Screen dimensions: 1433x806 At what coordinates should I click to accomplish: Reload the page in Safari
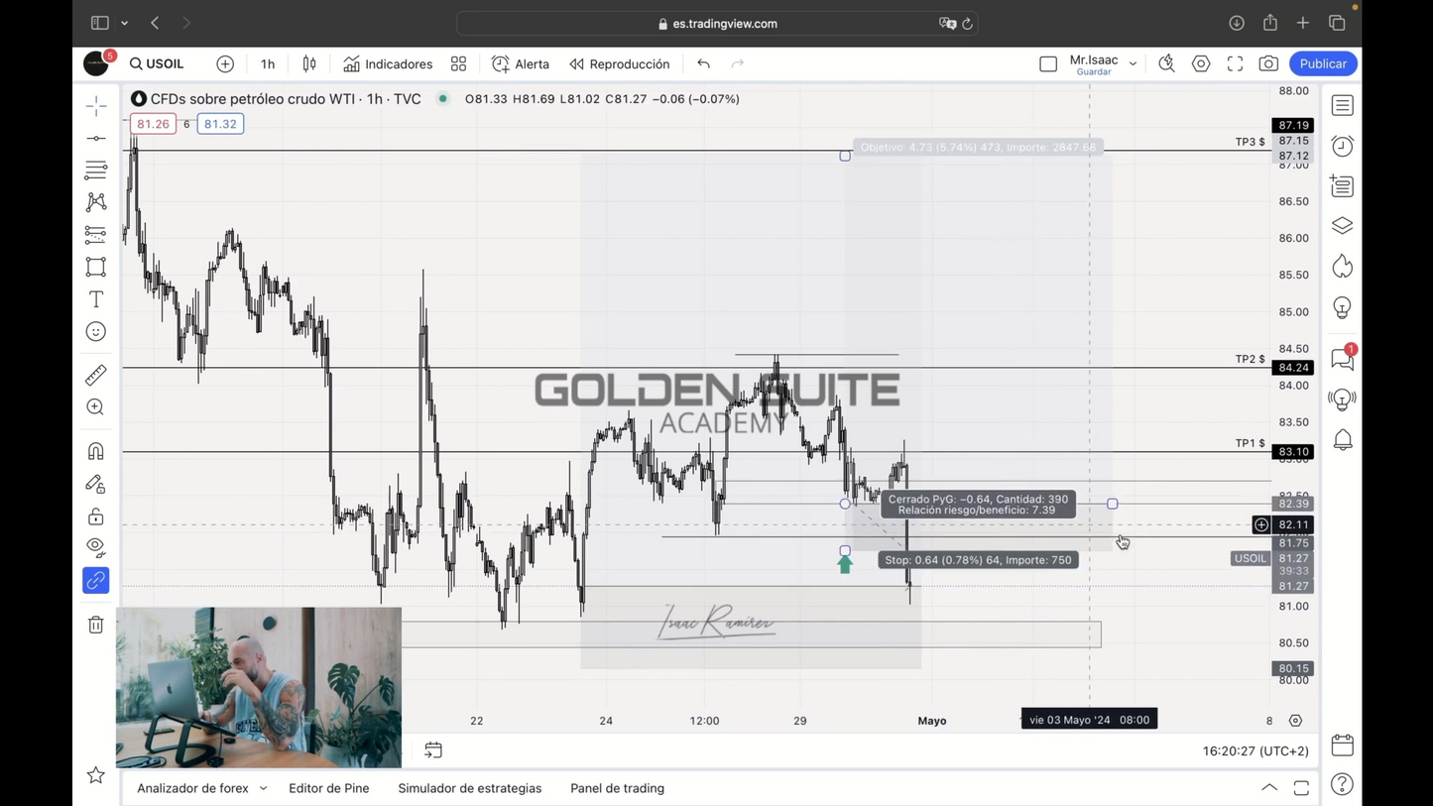968,24
